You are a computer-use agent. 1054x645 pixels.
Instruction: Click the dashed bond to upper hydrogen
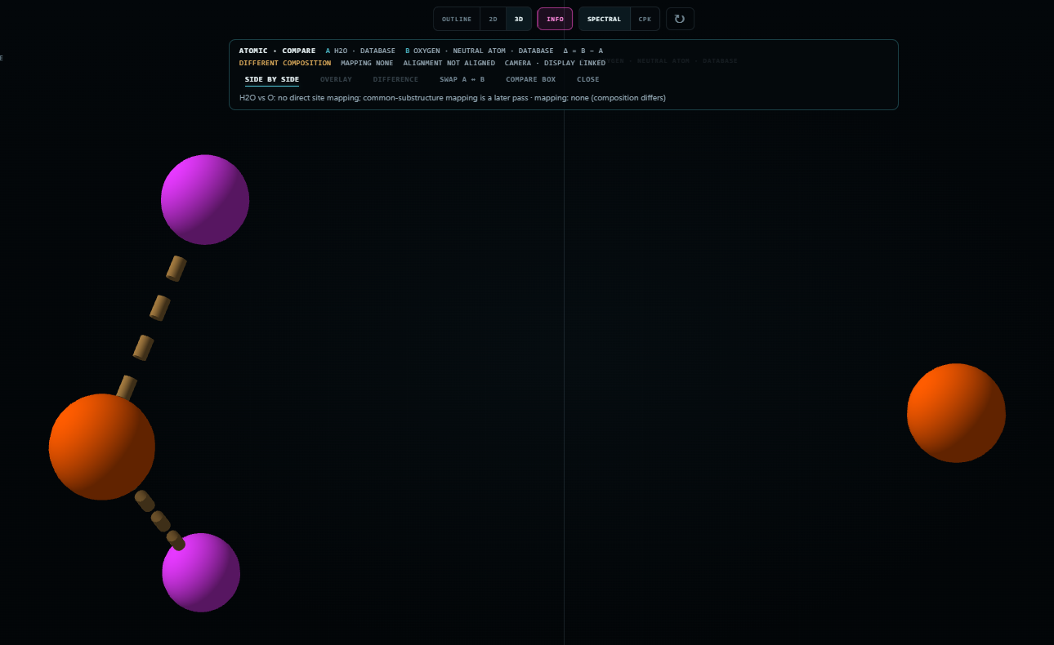[x=152, y=327]
